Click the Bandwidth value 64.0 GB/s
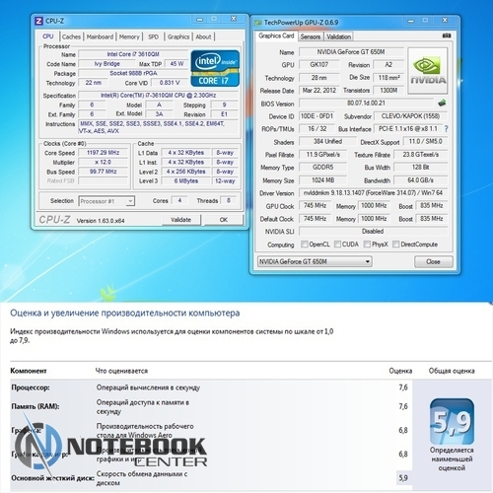 (421, 180)
